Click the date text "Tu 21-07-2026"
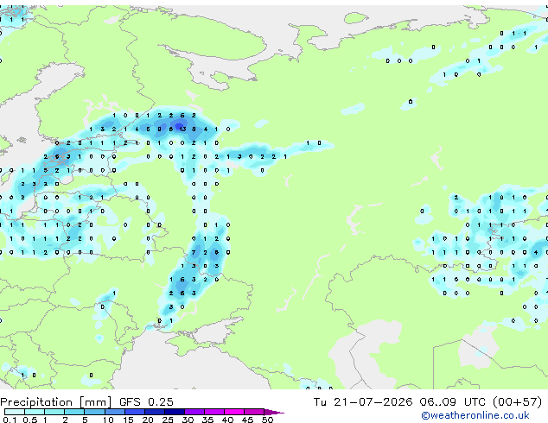This screenshot has width=548, height=423. 363,402
